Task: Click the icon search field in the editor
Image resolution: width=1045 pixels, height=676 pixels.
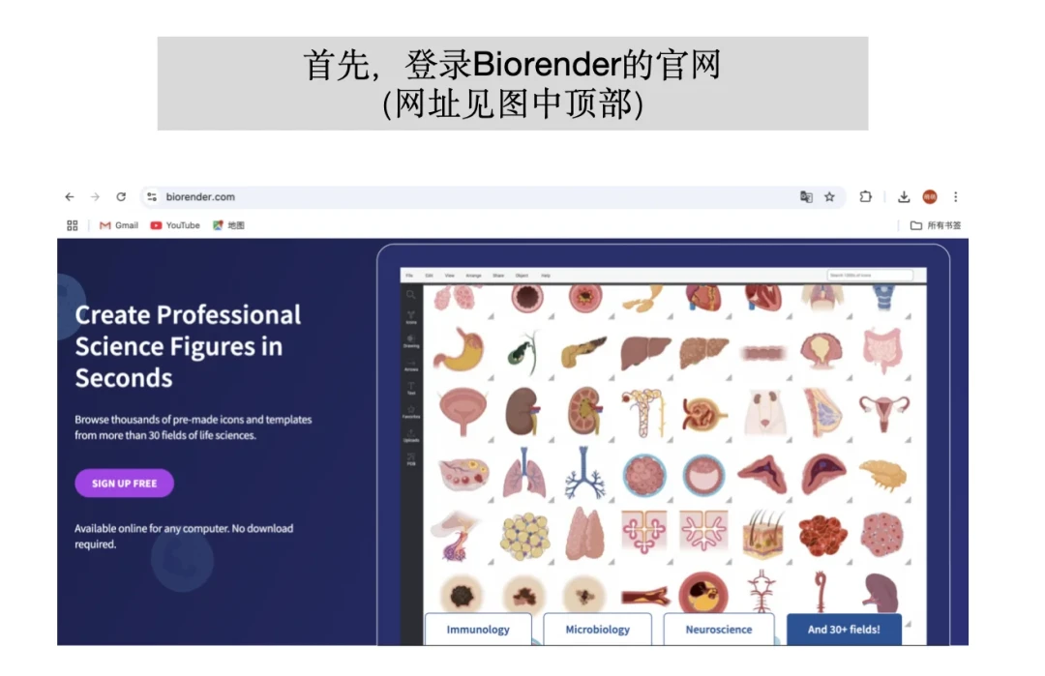Action: point(870,276)
